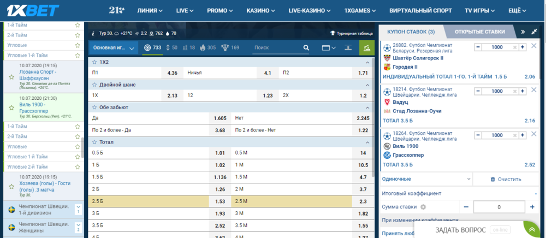Click the match info i icon
This screenshot has width=546, height=238.
pos(93,34)
